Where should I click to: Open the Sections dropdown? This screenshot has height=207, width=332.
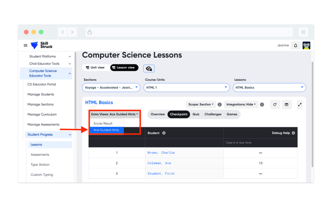[x=111, y=88]
